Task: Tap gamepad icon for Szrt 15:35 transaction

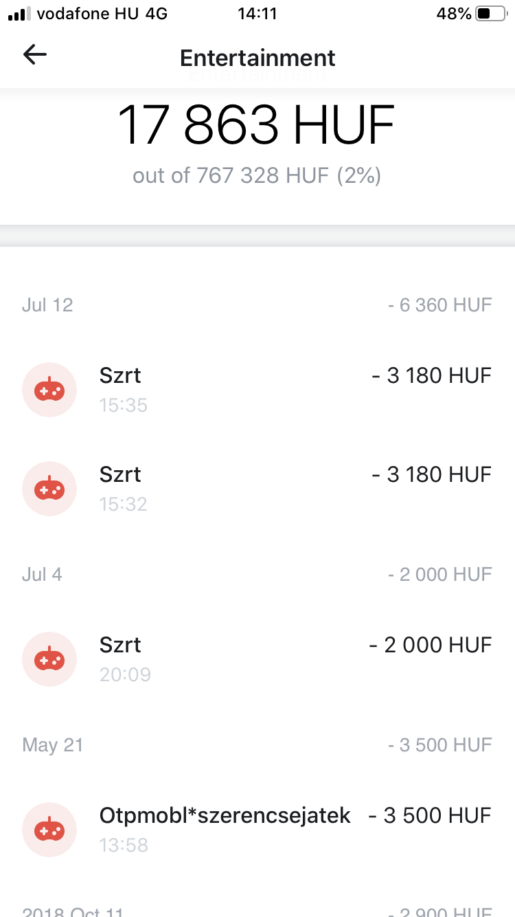Action: pyautogui.click(x=49, y=389)
